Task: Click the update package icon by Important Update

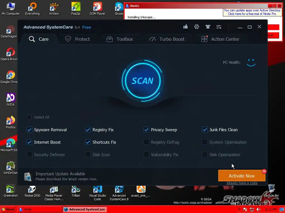Action: click(28, 176)
